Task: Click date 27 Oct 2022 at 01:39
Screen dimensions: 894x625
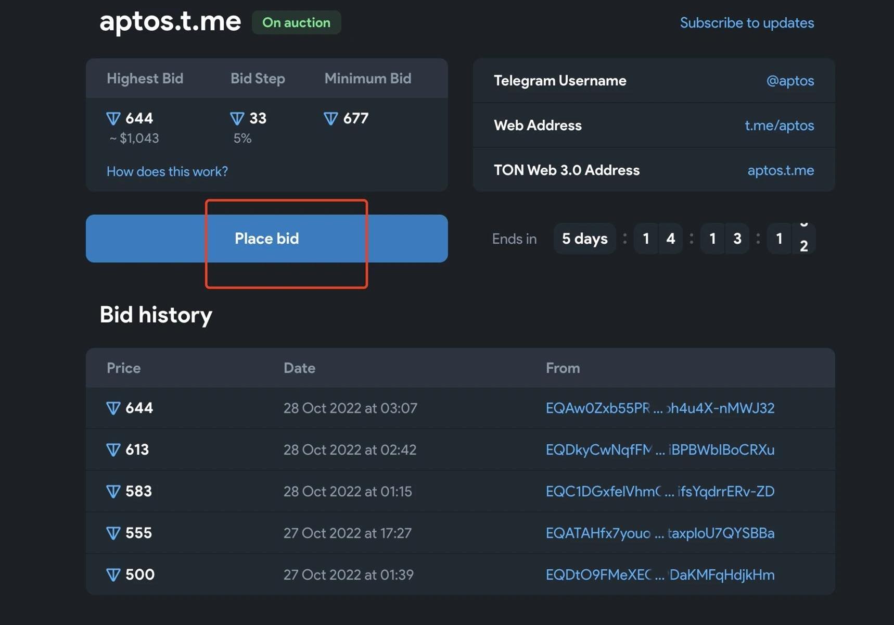Action: tap(349, 574)
